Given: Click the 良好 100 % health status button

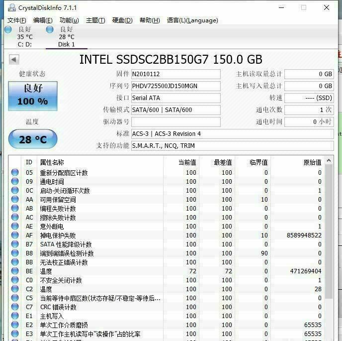Looking at the screenshot, I should [33, 96].
